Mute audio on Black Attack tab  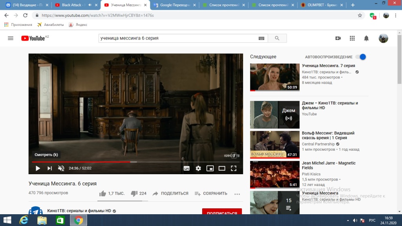click(x=90, y=5)
